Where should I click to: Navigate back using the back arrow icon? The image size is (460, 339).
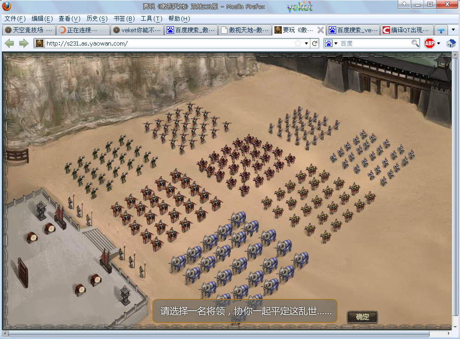click(9, 43)
